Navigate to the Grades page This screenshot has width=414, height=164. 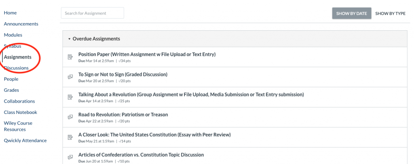(11, 90)
